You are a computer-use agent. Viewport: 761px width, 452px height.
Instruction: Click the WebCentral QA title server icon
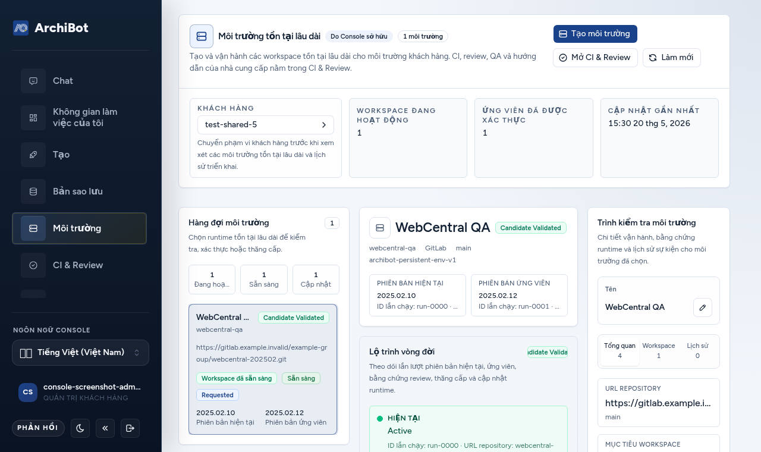coord(380,228)
